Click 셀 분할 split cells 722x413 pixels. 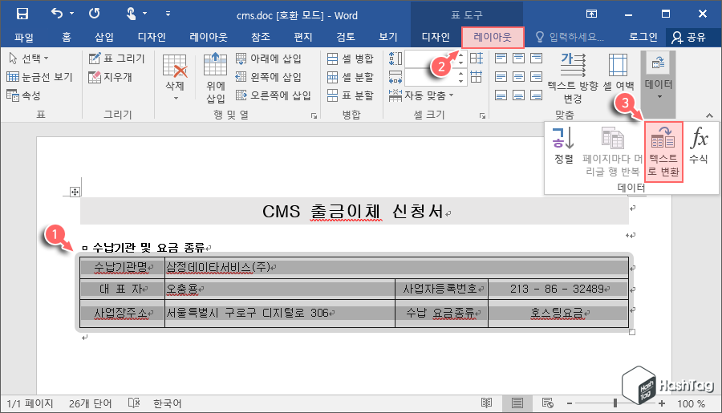pyautogui.click(x=351, y=77)
